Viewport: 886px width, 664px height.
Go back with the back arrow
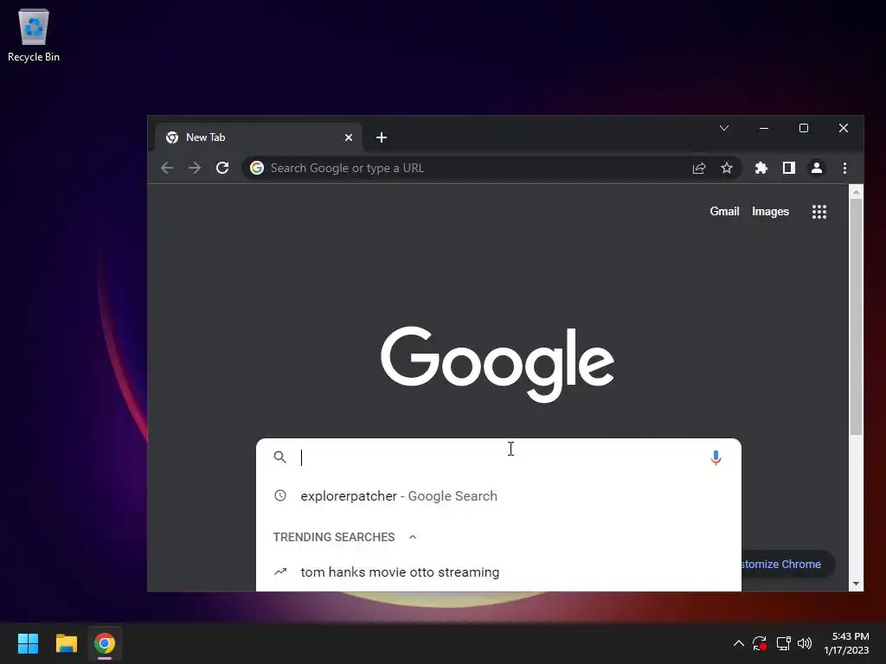[167, 168]
